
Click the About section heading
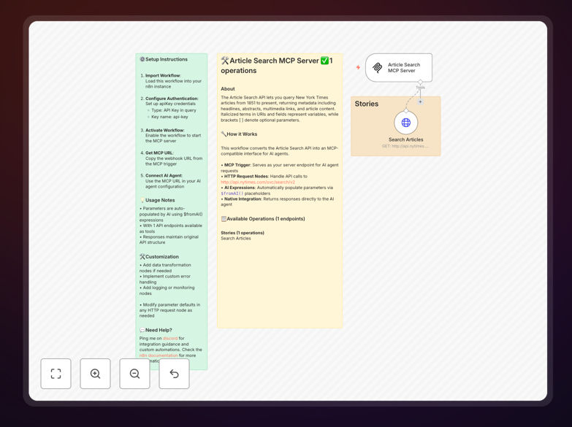(228, 88)
